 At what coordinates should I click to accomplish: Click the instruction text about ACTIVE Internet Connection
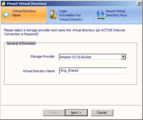click(x=64, y=32)
